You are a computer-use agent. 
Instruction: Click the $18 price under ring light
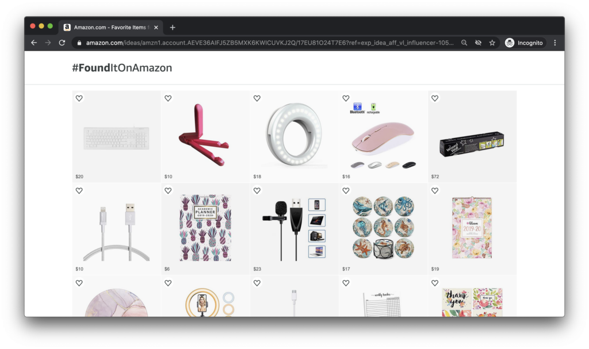click(257, 177)
